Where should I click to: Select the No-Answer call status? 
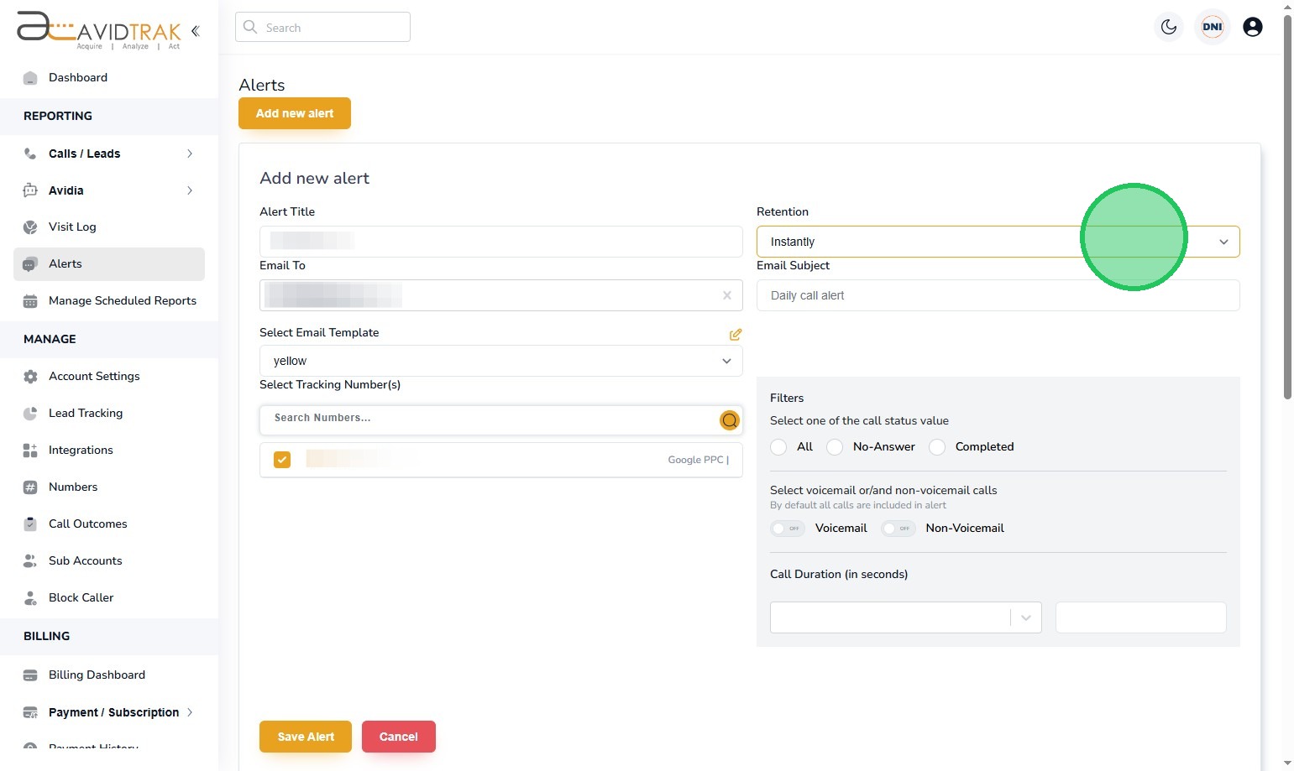pos(835,447)
